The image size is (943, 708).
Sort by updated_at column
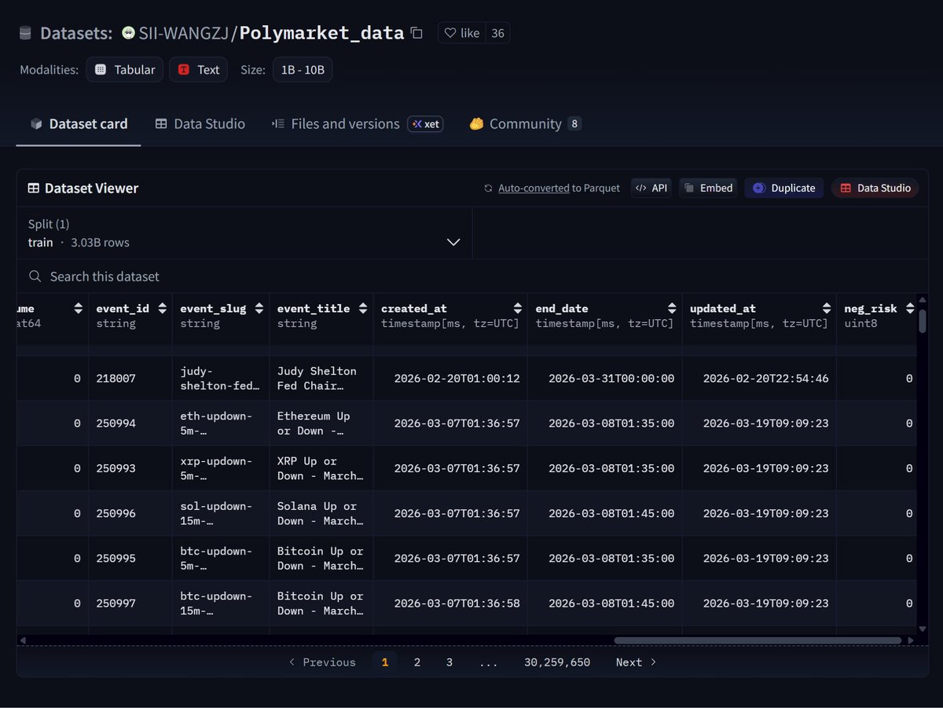pyautogui.click(x=827, y=308)
